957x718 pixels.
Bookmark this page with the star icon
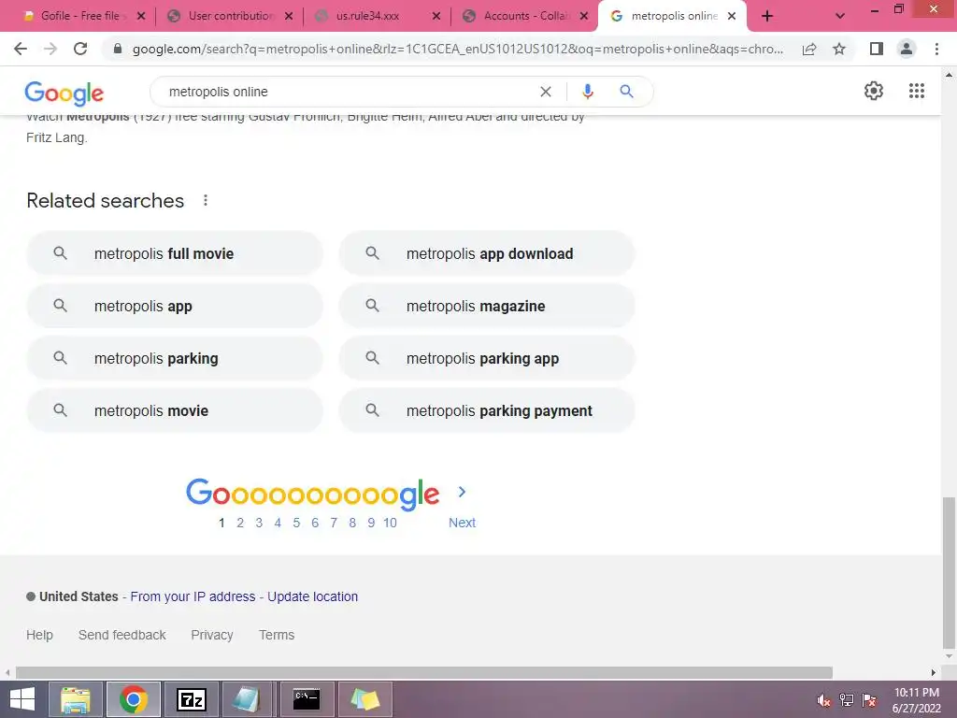pos(839,49)
